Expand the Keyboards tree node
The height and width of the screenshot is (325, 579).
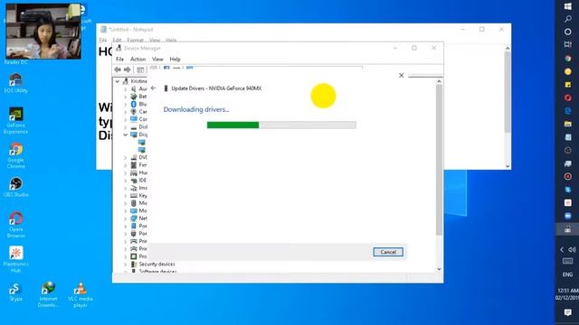(x=125, y=196)
